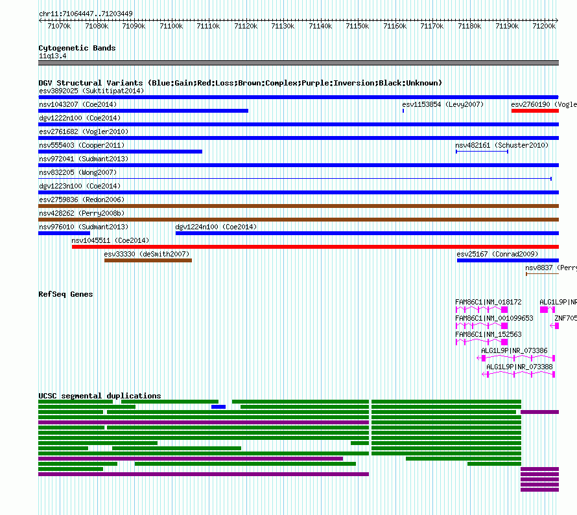Image resolution: width=577 pixels, height=515 pixels.
Task: Click the dgv1222n100 (Coe2014) variant label
Action: coord(80,118)
